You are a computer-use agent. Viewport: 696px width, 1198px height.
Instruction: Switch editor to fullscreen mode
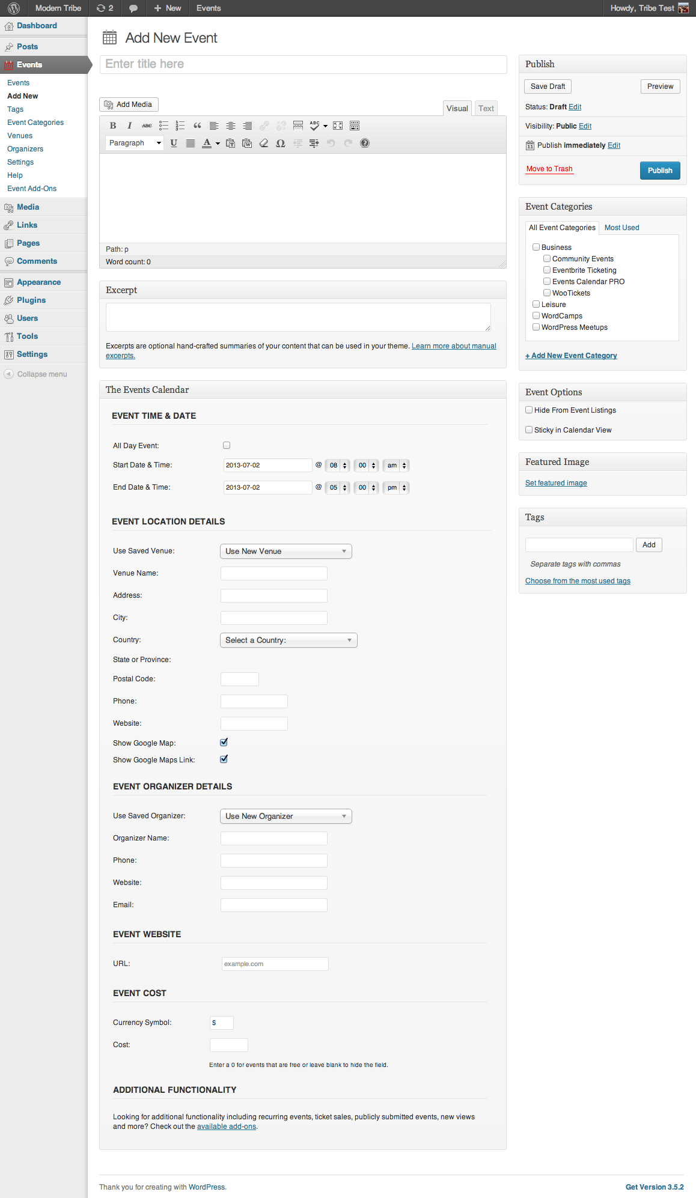click(338, 126)
